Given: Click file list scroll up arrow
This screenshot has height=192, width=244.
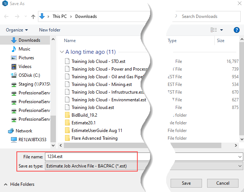Looking at the screenshot, I should [x=242, y=39].
